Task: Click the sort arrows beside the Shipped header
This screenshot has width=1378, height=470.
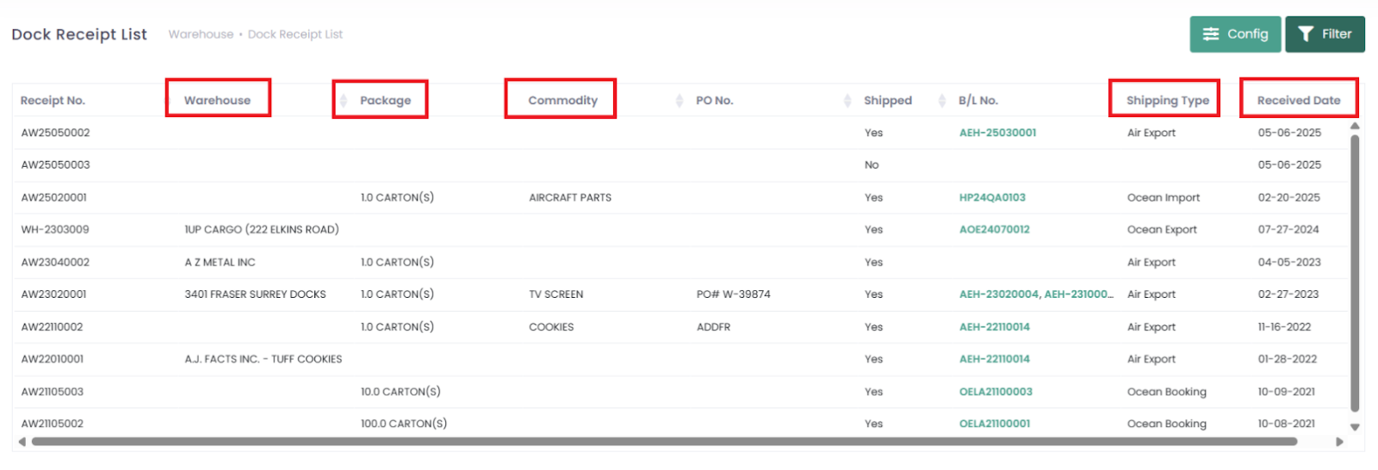Action: click(x=847, y=101)
